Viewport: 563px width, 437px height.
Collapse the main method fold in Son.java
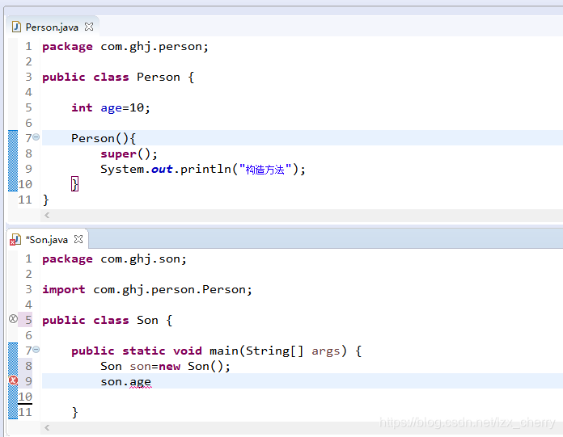[x=36, y=350]
